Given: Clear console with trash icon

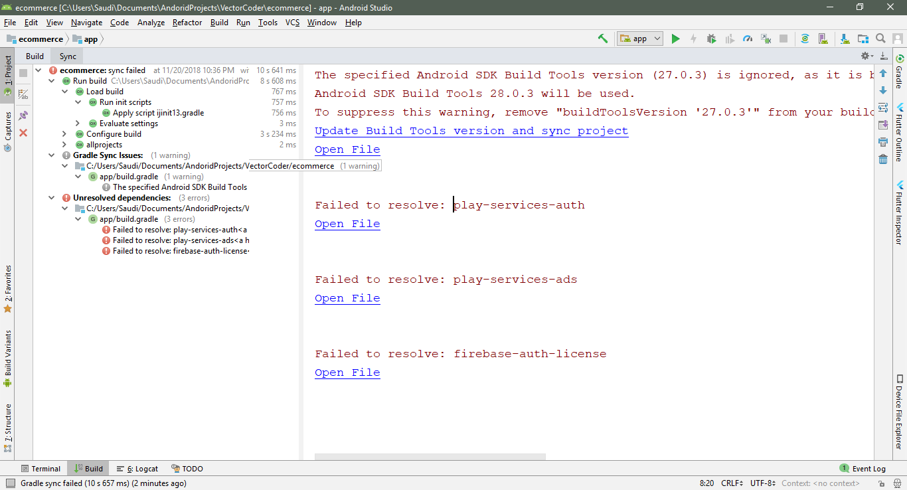Looking at the screenshot, I should (x=883, y=159).
